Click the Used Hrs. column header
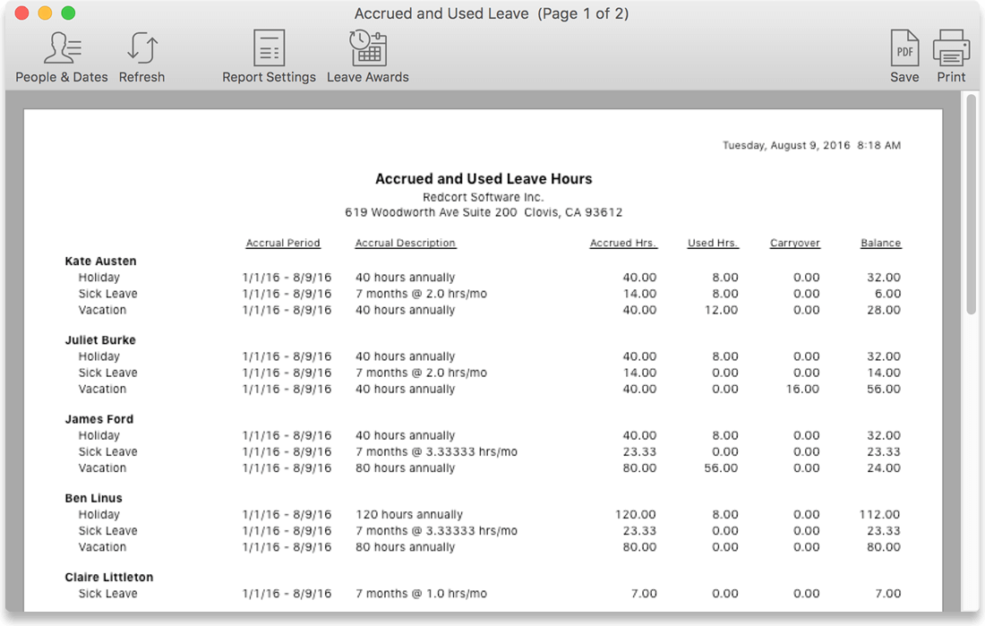985x626 pixels. [713, 244]
